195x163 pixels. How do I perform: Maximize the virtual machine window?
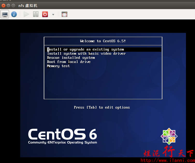(x=13, y=5)
